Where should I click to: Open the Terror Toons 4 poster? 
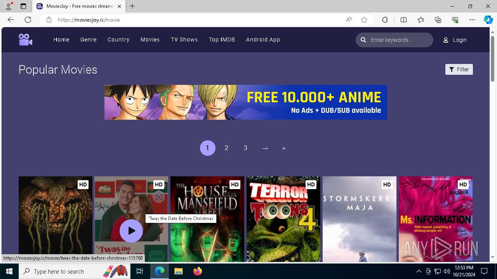click(x=283, y=219)
